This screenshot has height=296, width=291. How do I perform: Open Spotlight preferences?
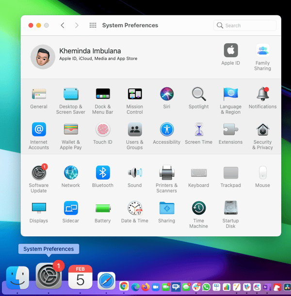[198, 98]
